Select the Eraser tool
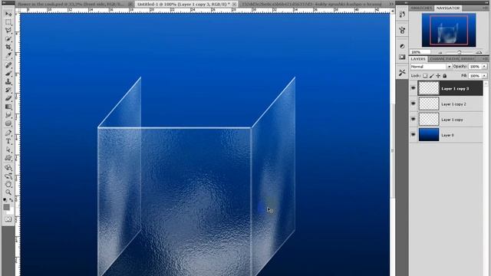Screen dimensions: 491x276 8,98
